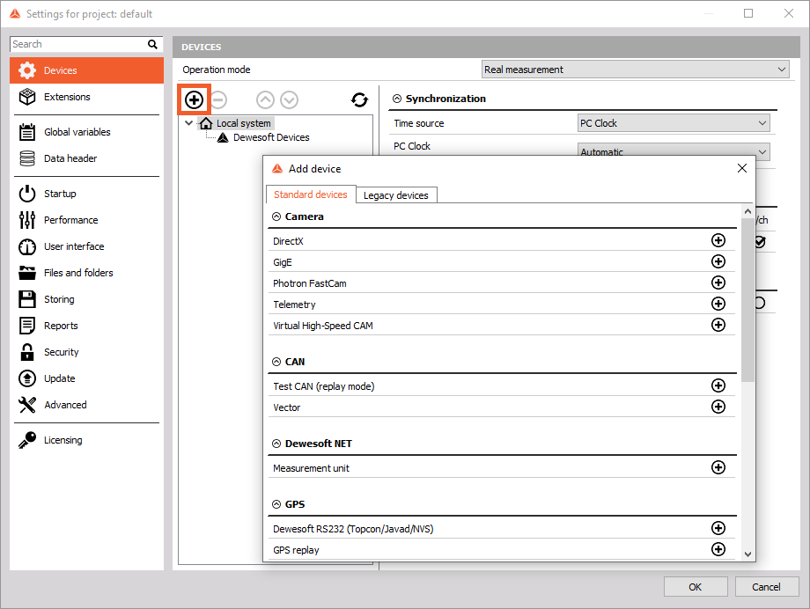Open Files and folders settings
Viewport: 810px width, 609px height.
87,273
